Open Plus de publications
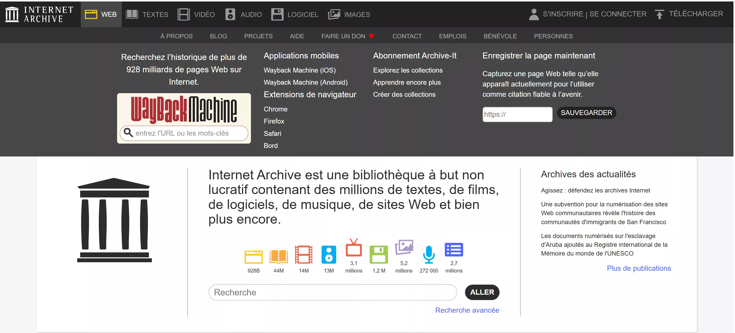The image size is (735, 333). pyautogui.click(x=639, y=268)
